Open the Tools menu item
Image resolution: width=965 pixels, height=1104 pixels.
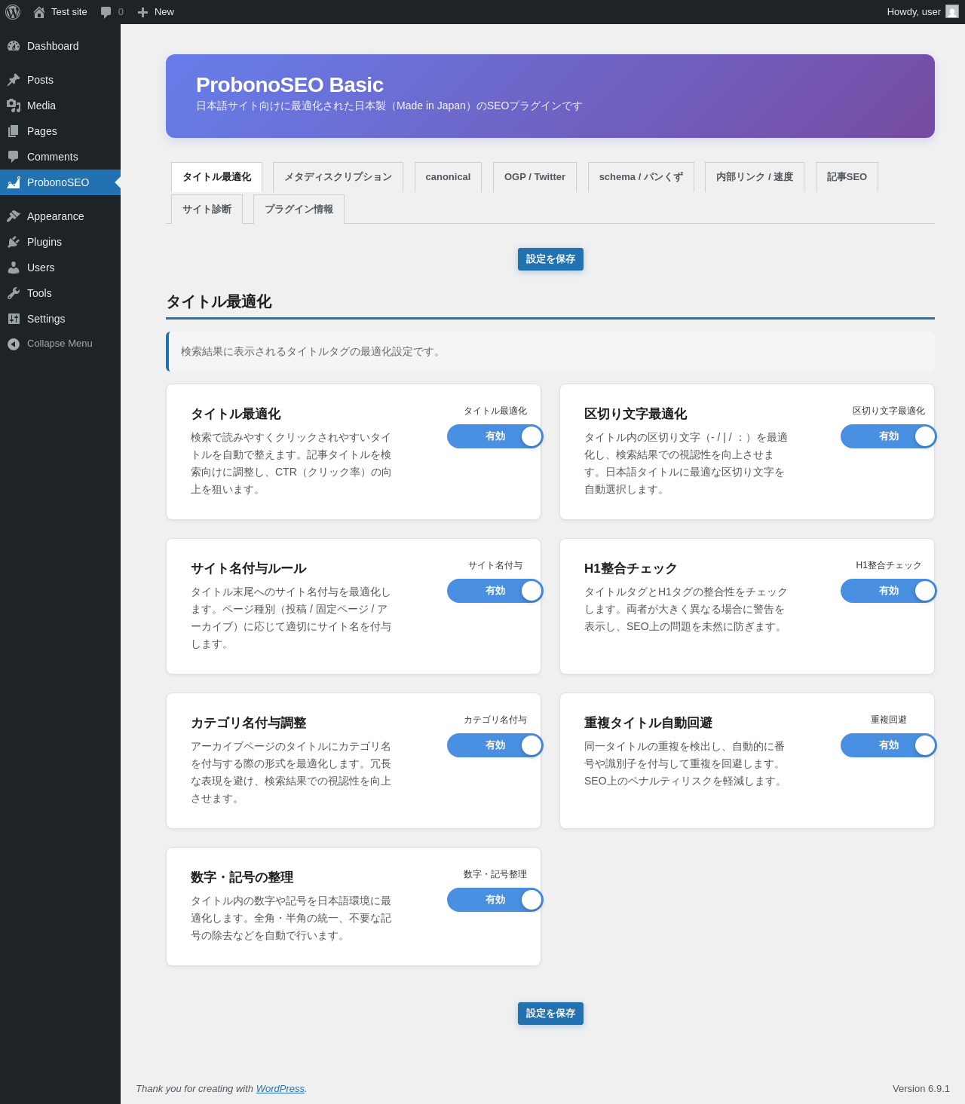click(60, 293)
